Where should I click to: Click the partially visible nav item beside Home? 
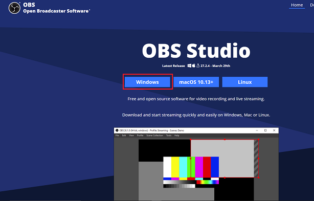[312, 5]
